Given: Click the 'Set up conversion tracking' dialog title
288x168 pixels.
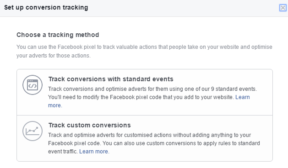Looking at the screenshot, I should coord(46,7).
